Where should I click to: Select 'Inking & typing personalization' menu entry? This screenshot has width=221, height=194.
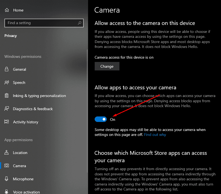pos(39,96)
